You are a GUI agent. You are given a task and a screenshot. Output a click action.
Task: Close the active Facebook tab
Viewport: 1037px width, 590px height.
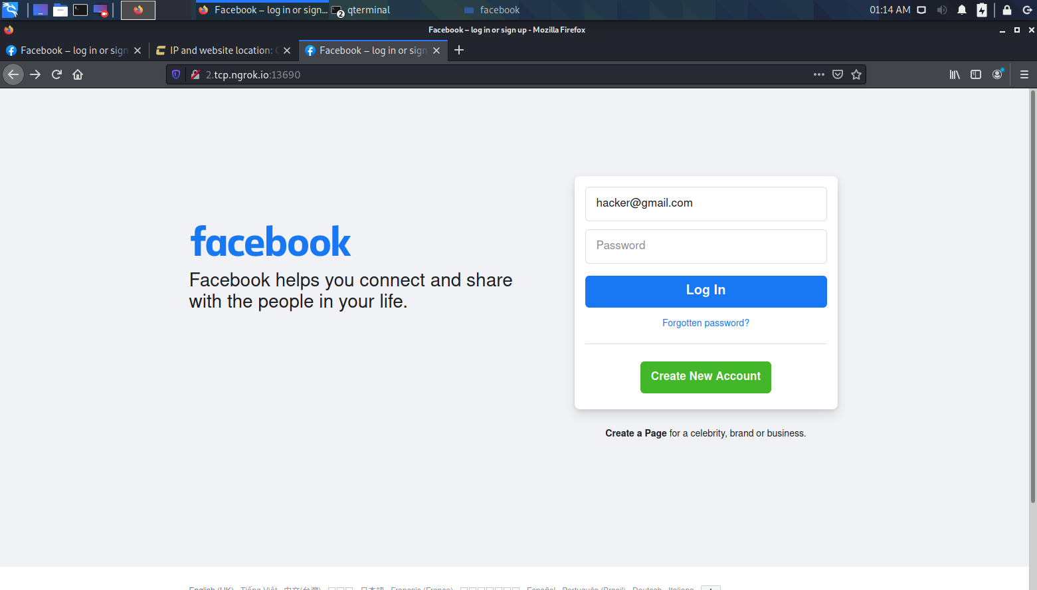(x=436, y=50)
